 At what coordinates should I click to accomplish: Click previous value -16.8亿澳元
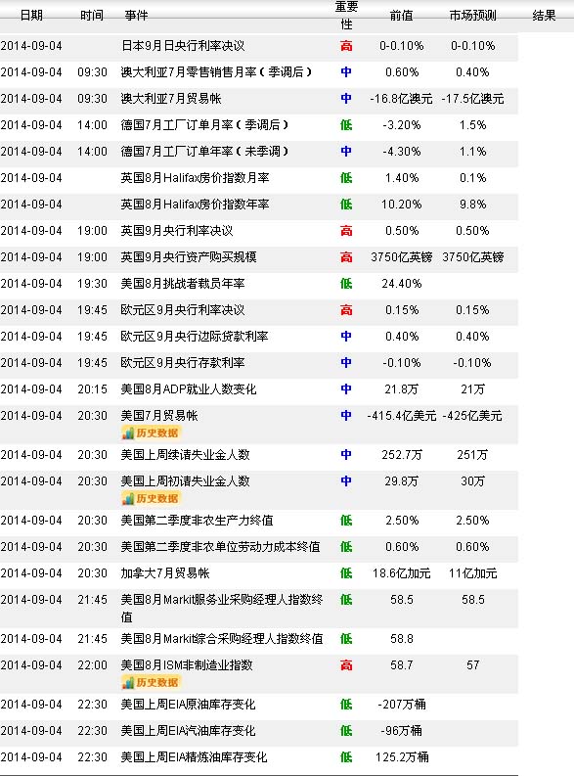click(401, 99)
